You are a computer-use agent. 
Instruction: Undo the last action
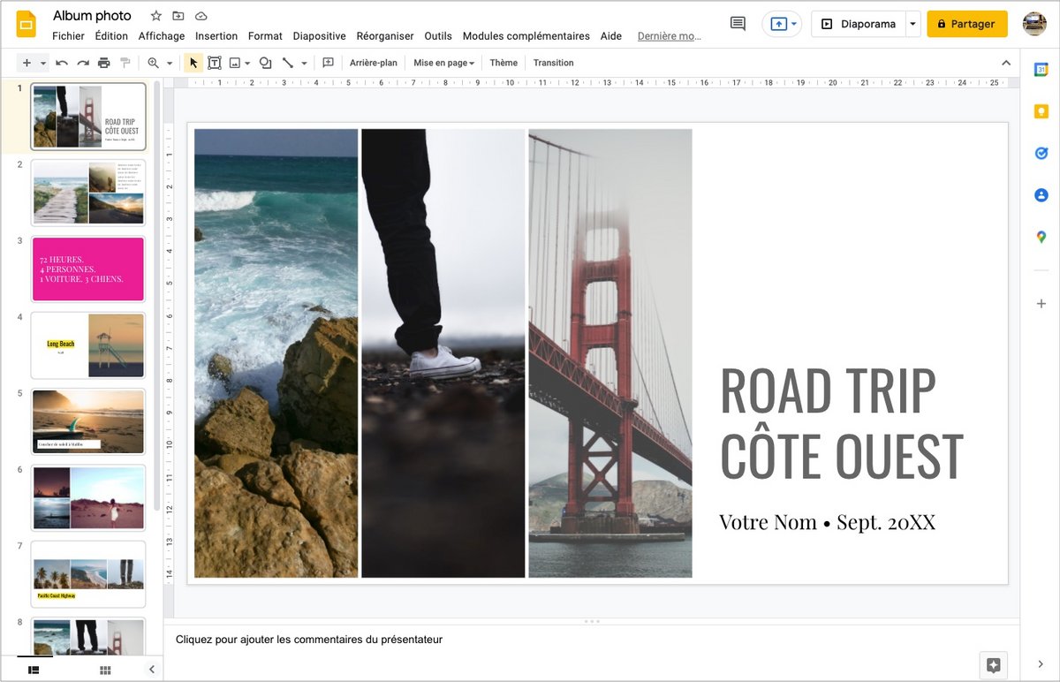62,63
